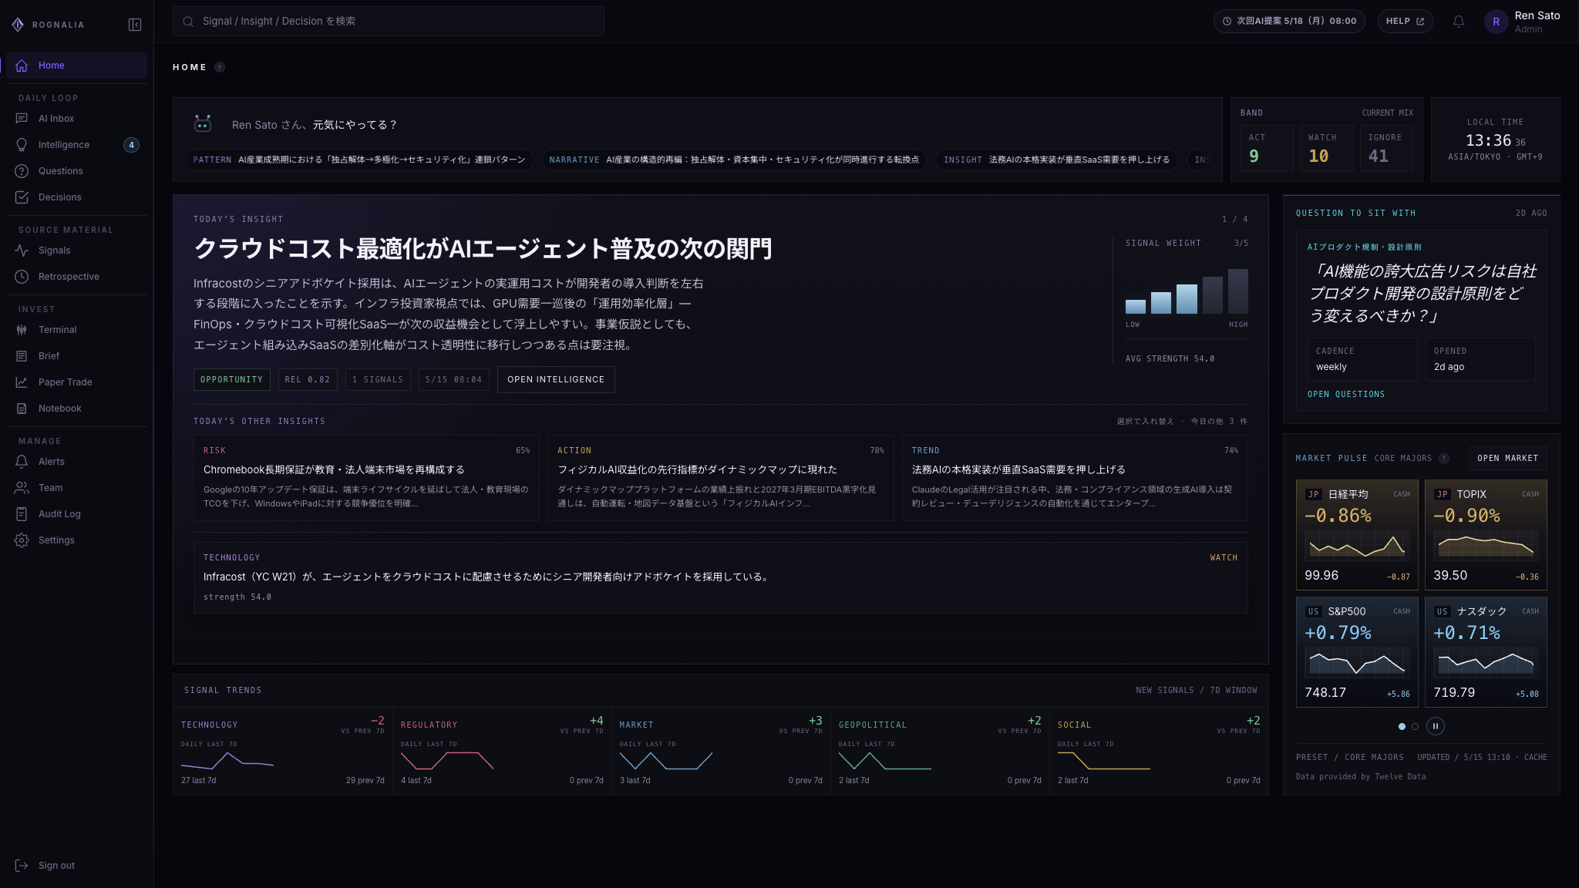Open Intelligence in the sidebar menu
This screenshot has height=888, width=1579.
(x=76, y=145)
